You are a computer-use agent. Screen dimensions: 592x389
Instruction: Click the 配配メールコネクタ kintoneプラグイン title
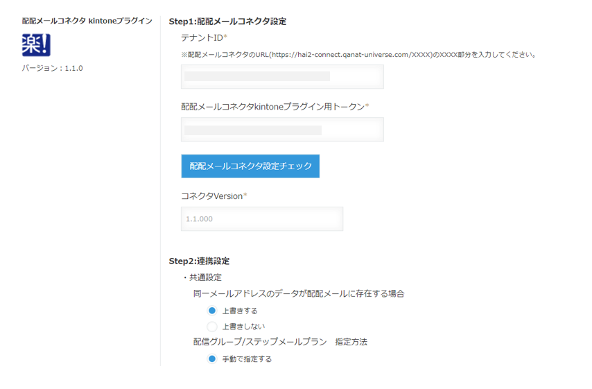pos(87,21)
